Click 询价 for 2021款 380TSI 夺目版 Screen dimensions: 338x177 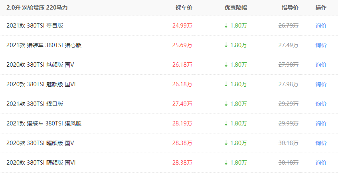[x=321, y=26]
